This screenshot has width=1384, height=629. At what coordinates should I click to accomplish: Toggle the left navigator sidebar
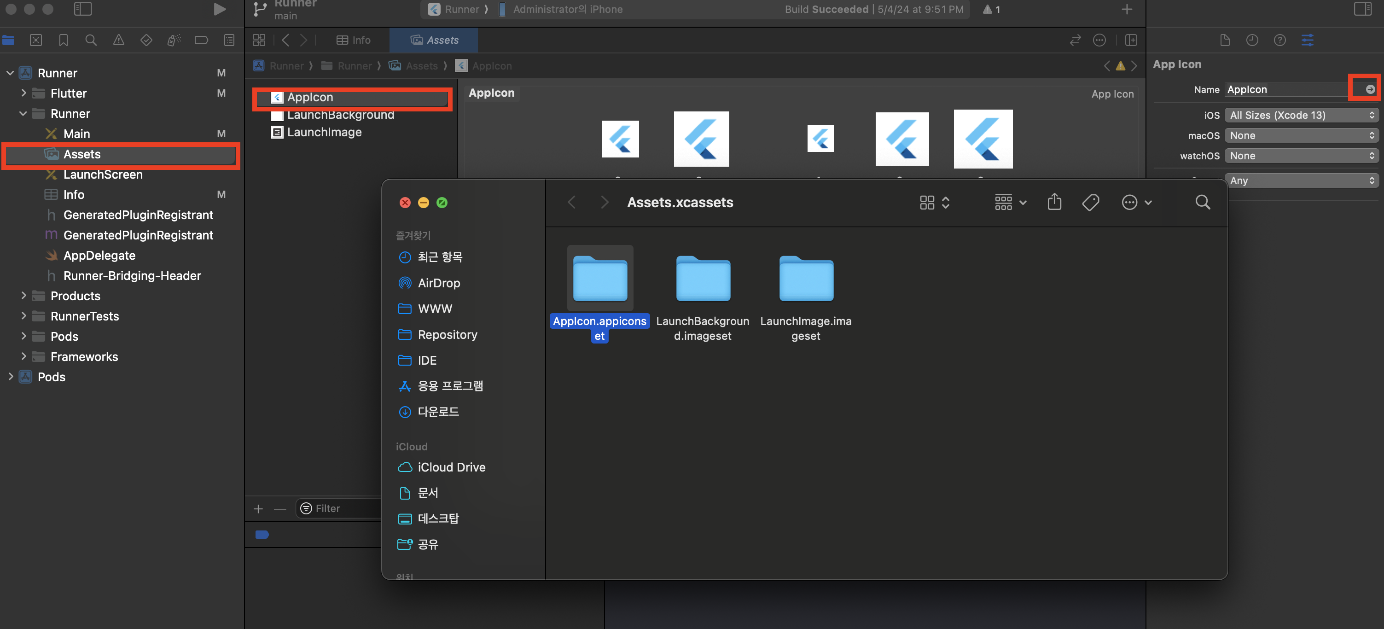point(83,9)
